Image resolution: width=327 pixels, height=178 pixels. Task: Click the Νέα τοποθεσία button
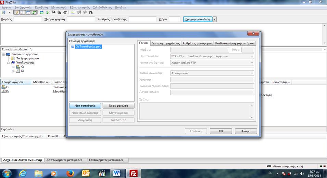coord(85,106)
